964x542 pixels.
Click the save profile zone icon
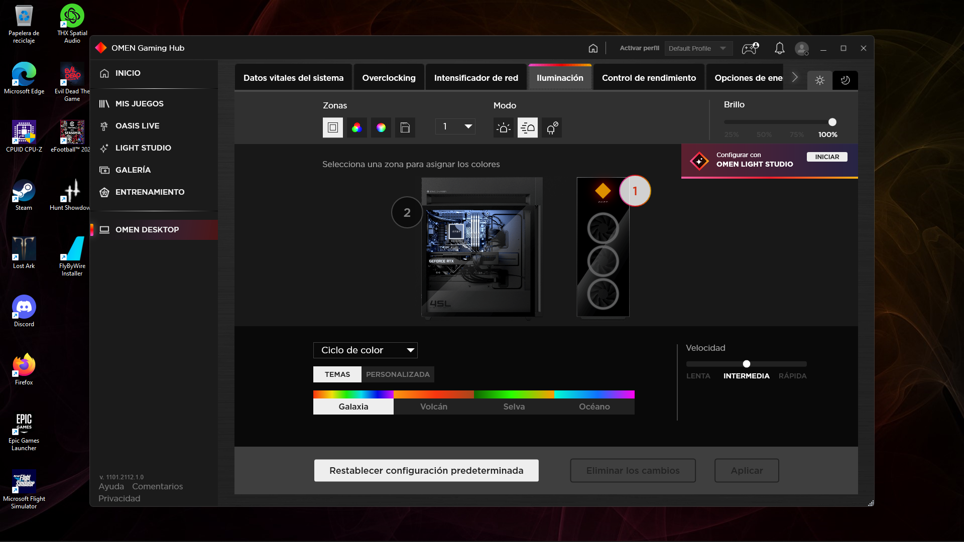(x=405, y=127)
